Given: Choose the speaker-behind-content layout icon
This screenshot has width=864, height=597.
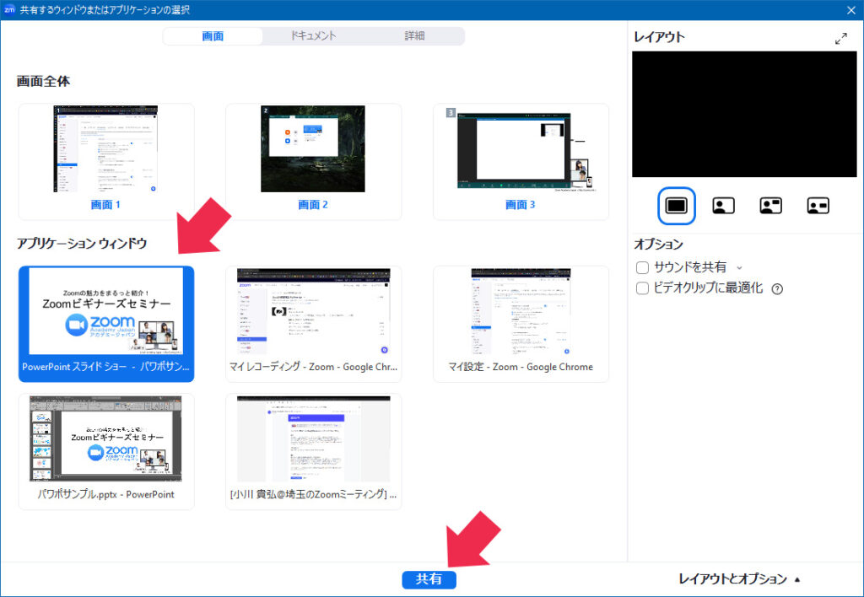Looking at the screenshot, I should tap(723, 205).
